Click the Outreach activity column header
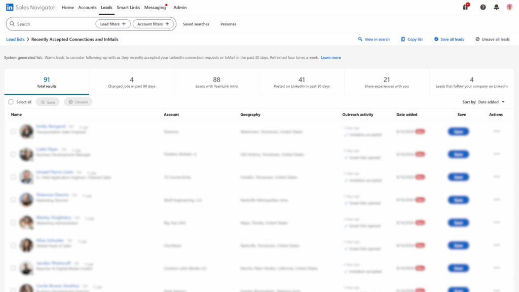 point(357,115)
